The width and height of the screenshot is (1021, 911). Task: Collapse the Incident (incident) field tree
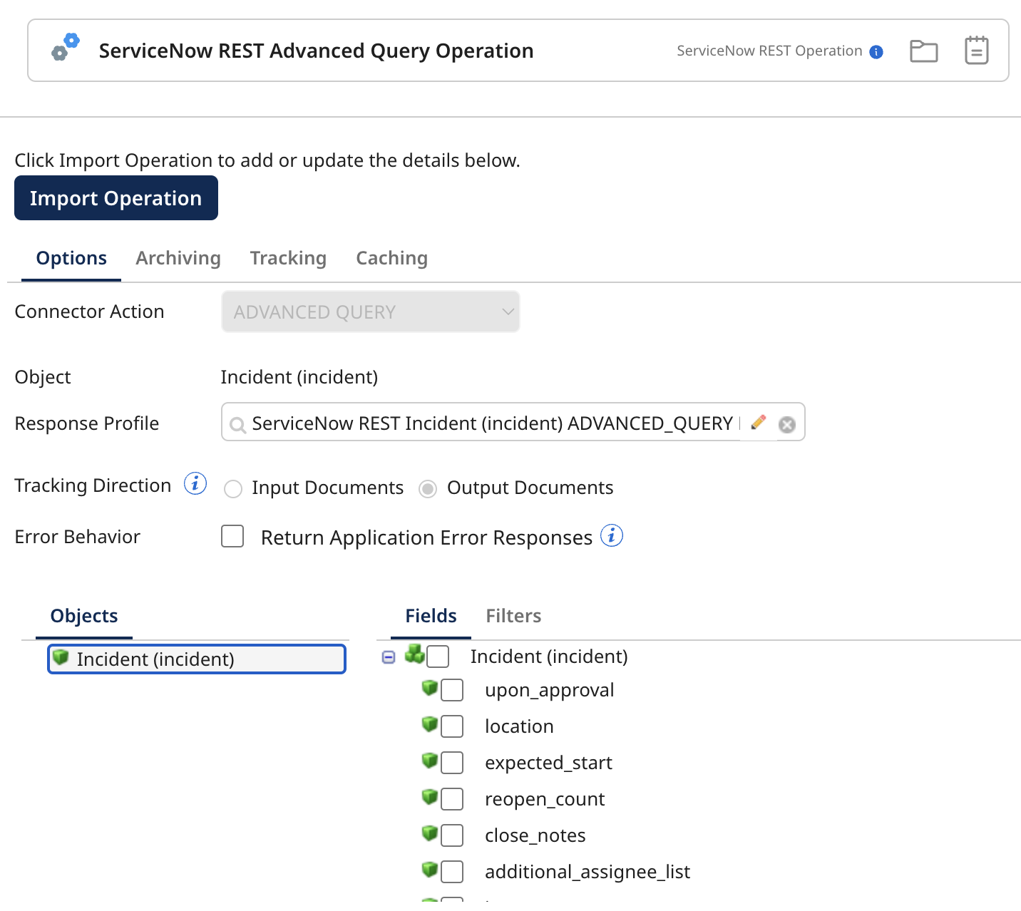point(388,657)
